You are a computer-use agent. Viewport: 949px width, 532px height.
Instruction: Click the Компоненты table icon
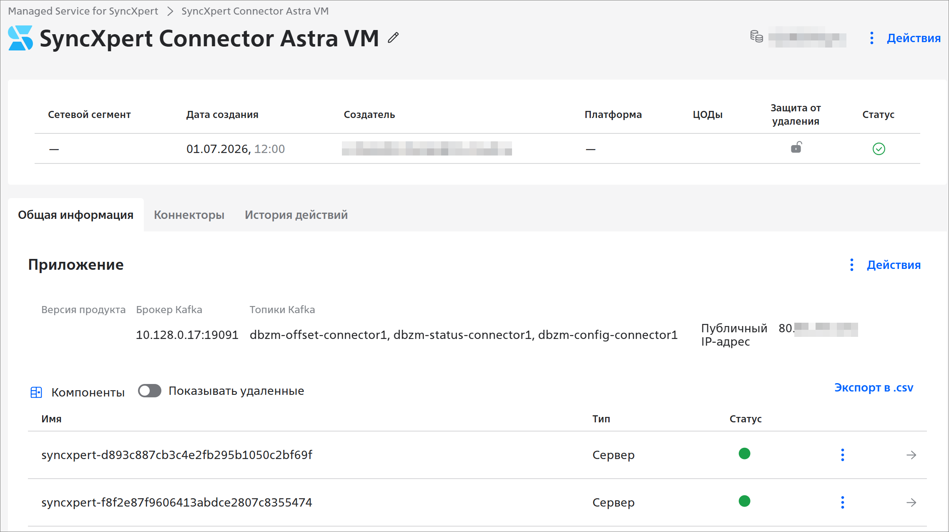point(36,392)
